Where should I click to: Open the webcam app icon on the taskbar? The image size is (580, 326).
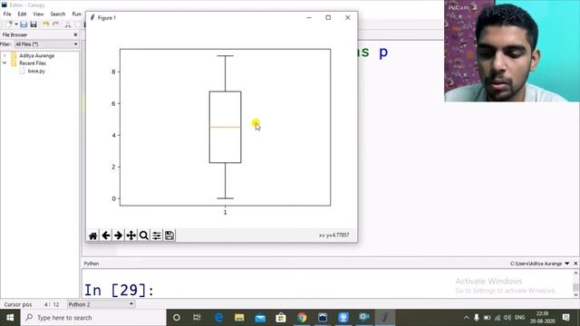pos(343,318)
